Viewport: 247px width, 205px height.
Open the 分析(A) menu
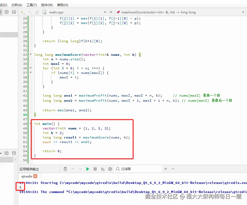tap(17, 5)
